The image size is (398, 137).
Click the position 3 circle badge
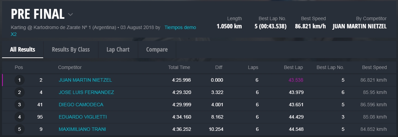[x=20, y=105]
